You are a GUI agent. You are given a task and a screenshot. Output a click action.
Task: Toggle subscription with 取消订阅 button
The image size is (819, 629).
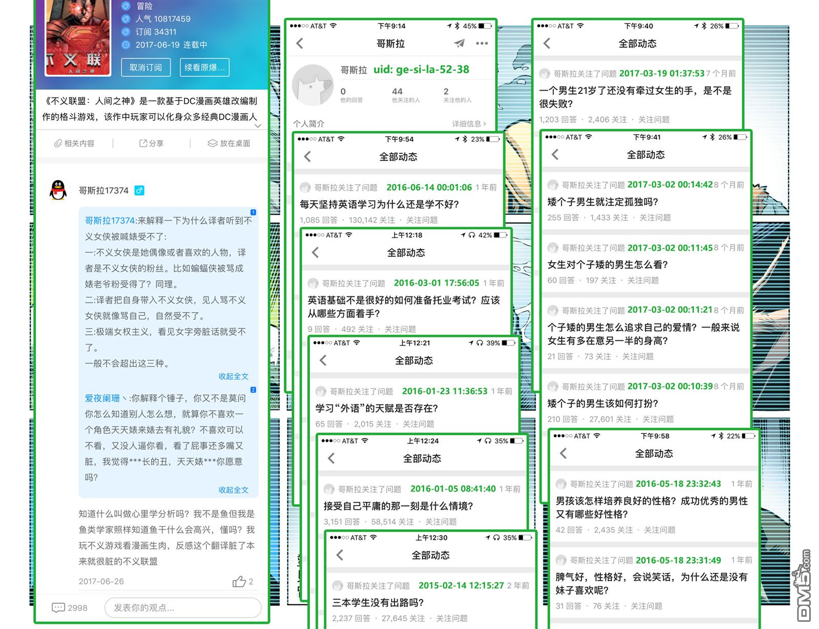[146, 68]
